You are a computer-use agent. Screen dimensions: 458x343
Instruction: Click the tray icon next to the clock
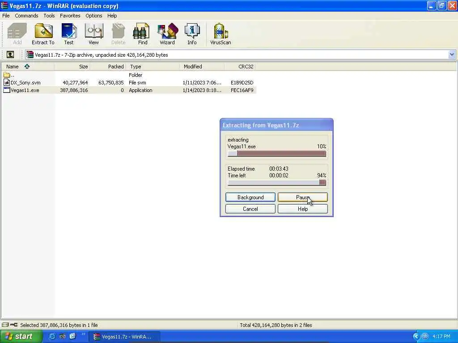point(425,336)
